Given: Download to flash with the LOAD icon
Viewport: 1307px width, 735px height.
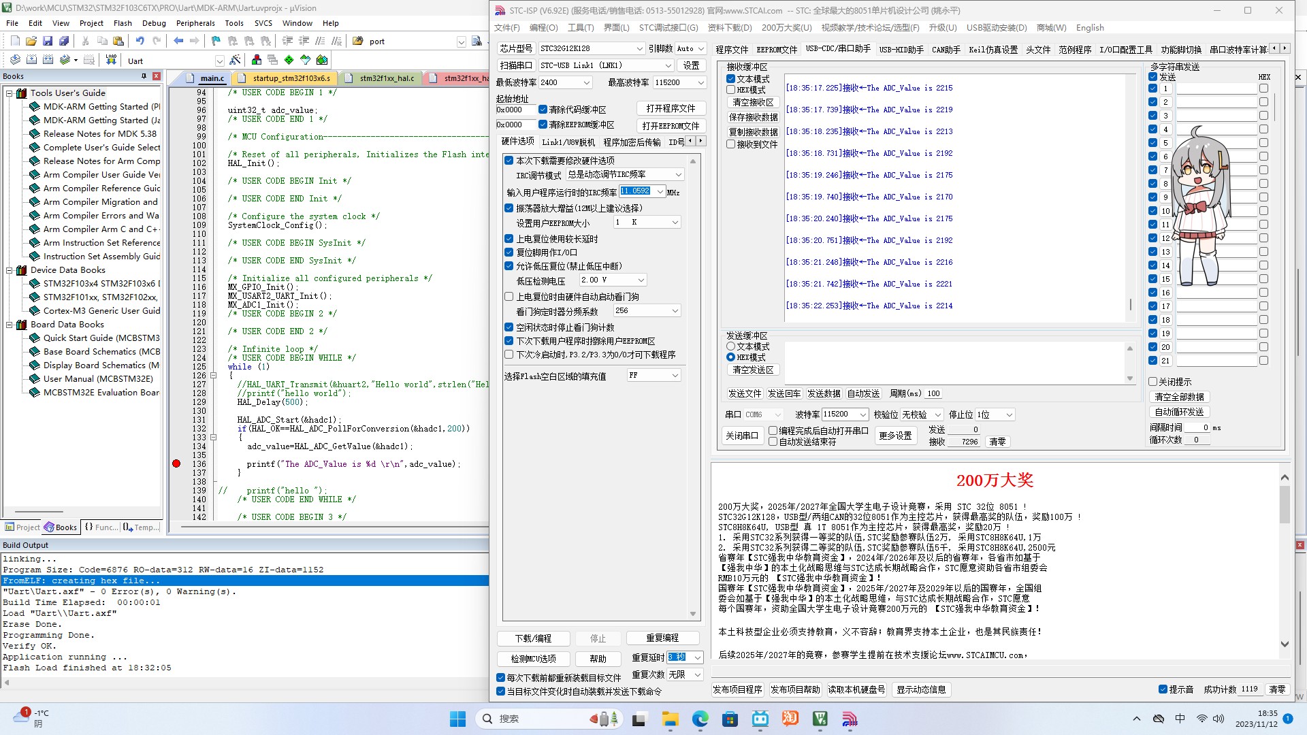Looking at the screenshot, I should pos(111,60).
